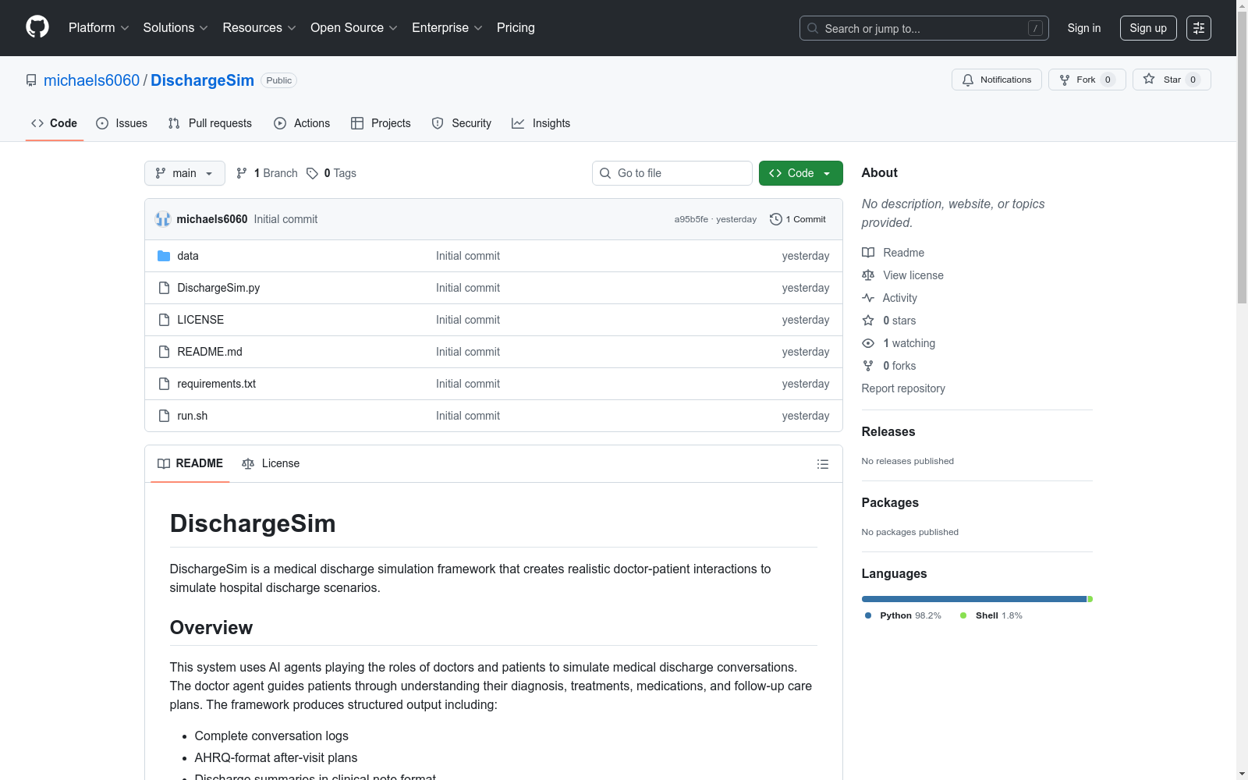Open Pricing page
1248x780 pixels.
coord(516,28)
